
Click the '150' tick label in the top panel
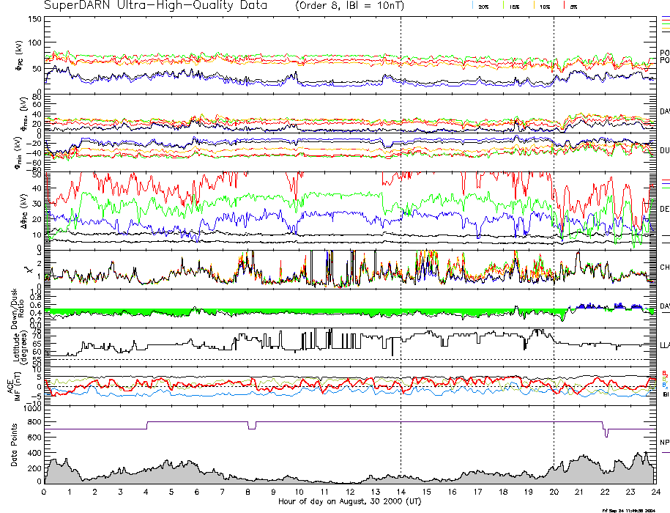click(35, 19)
